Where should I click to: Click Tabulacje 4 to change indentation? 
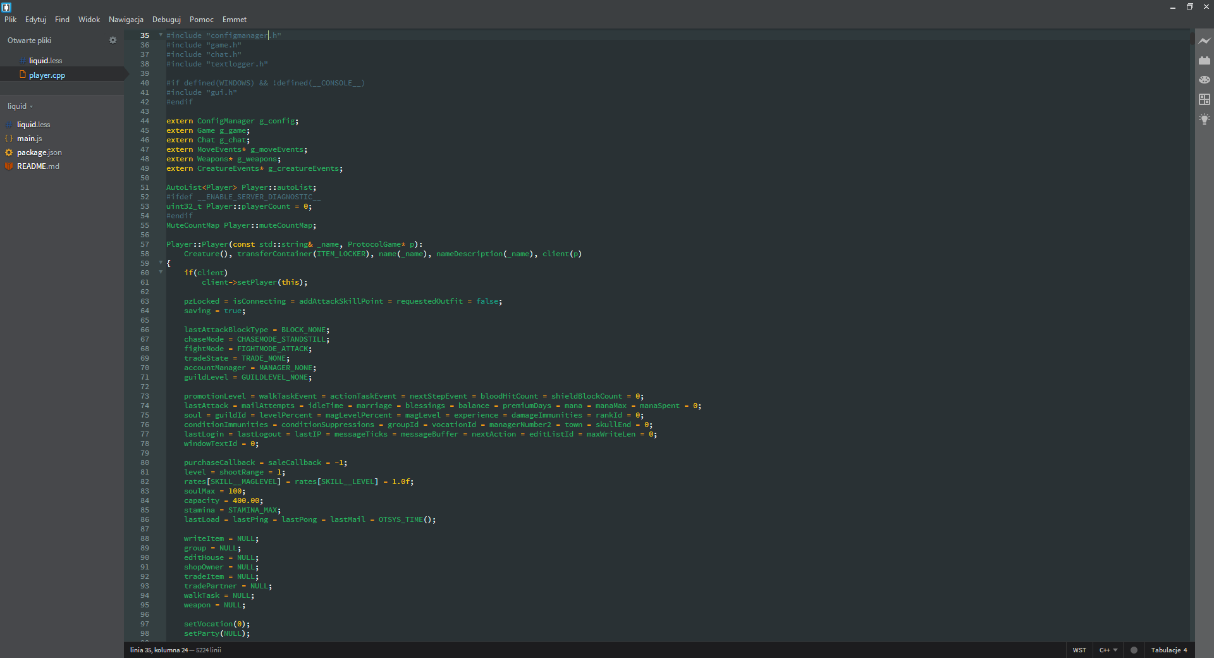(1170, 650)
